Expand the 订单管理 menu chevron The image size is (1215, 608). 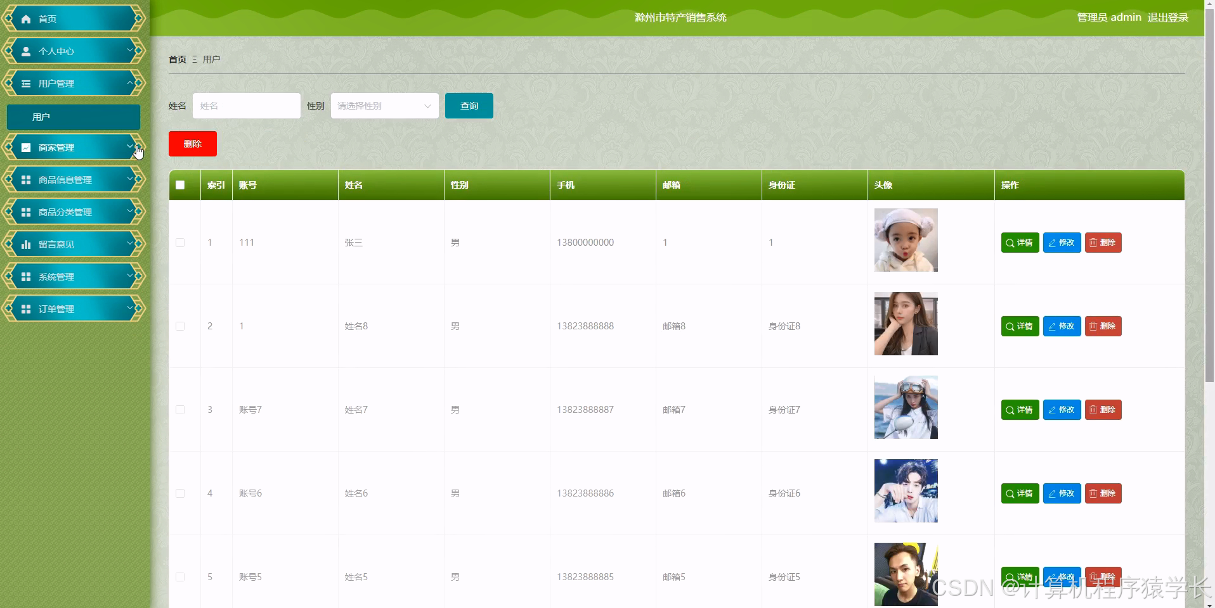tap(130, 308)
